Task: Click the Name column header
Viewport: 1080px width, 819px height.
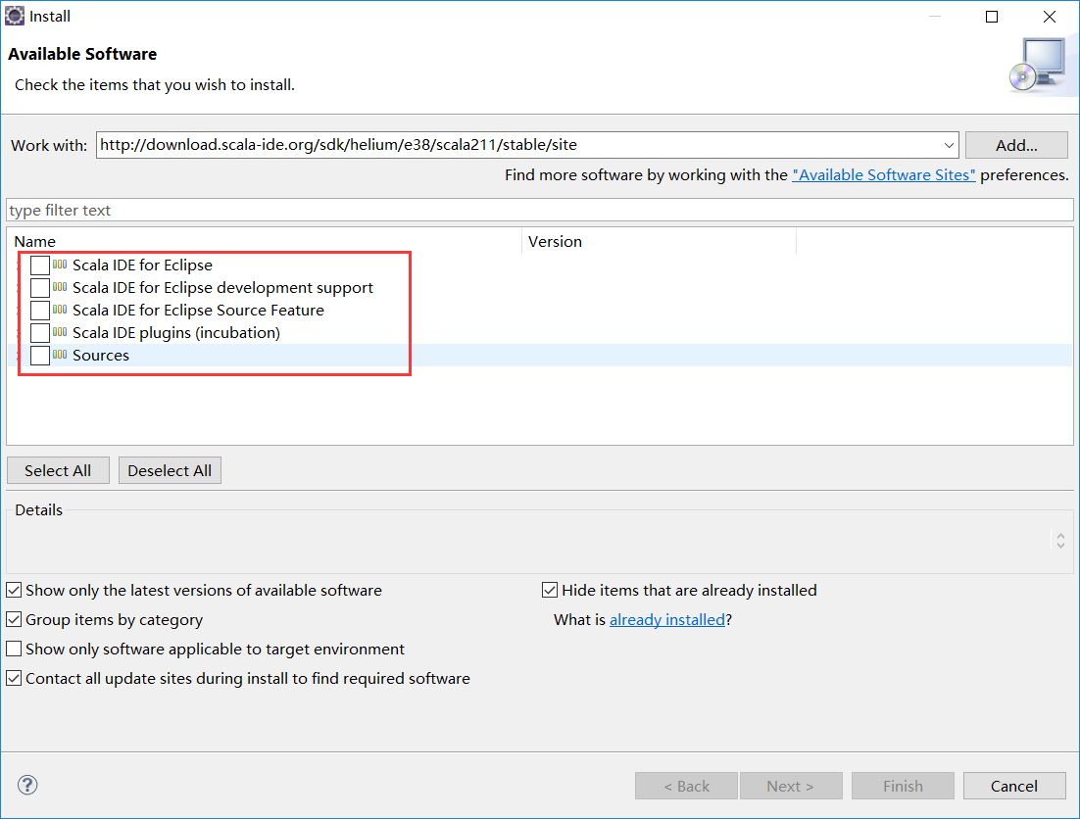Action: (265, 242)
